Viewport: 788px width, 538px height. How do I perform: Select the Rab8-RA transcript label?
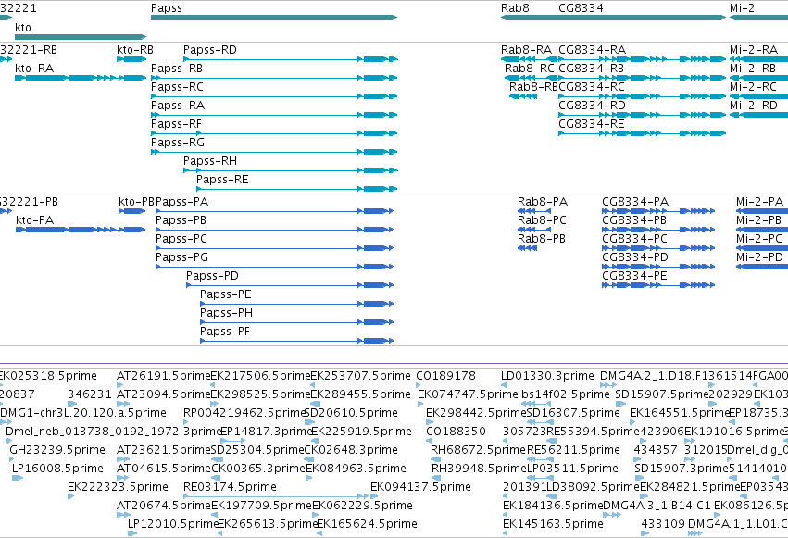(x=526, y=50)
